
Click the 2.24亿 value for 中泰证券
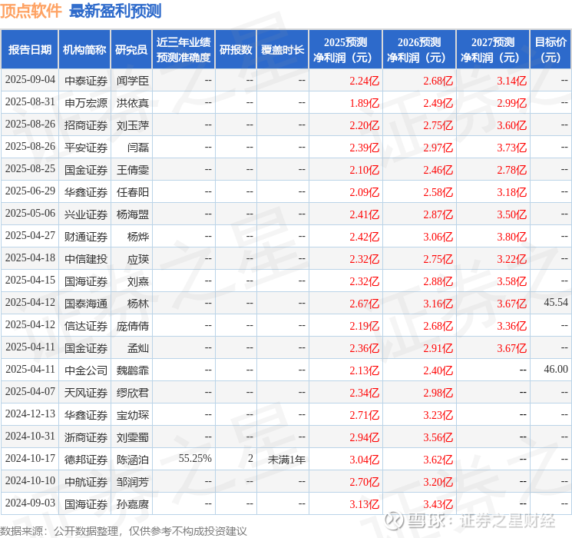click(x=365, y=81)
